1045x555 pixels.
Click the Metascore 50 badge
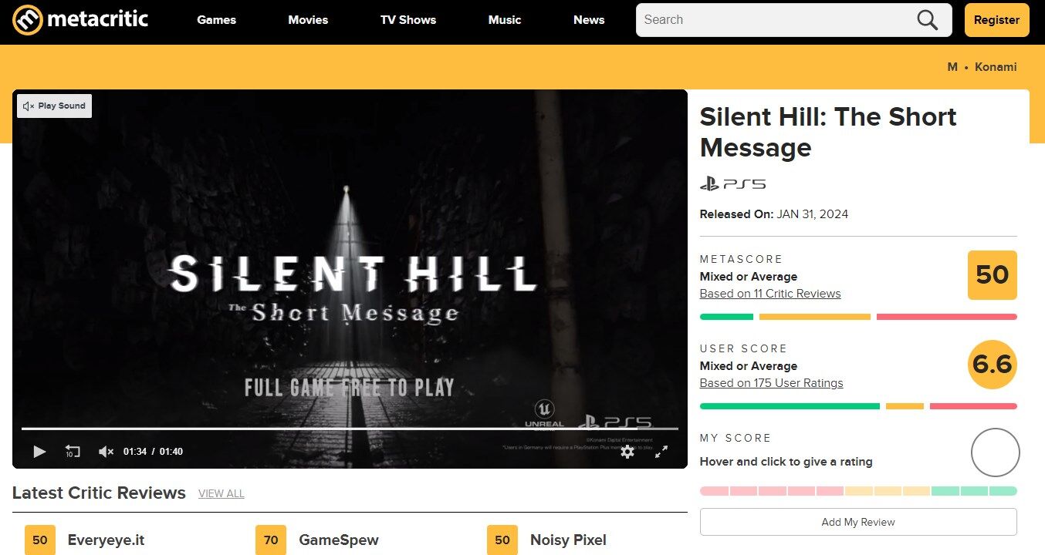pyautogui.click(x=993, y=275)
